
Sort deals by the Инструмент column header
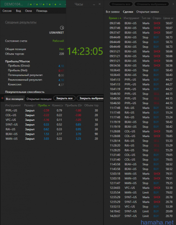click(x=131, y=18)
